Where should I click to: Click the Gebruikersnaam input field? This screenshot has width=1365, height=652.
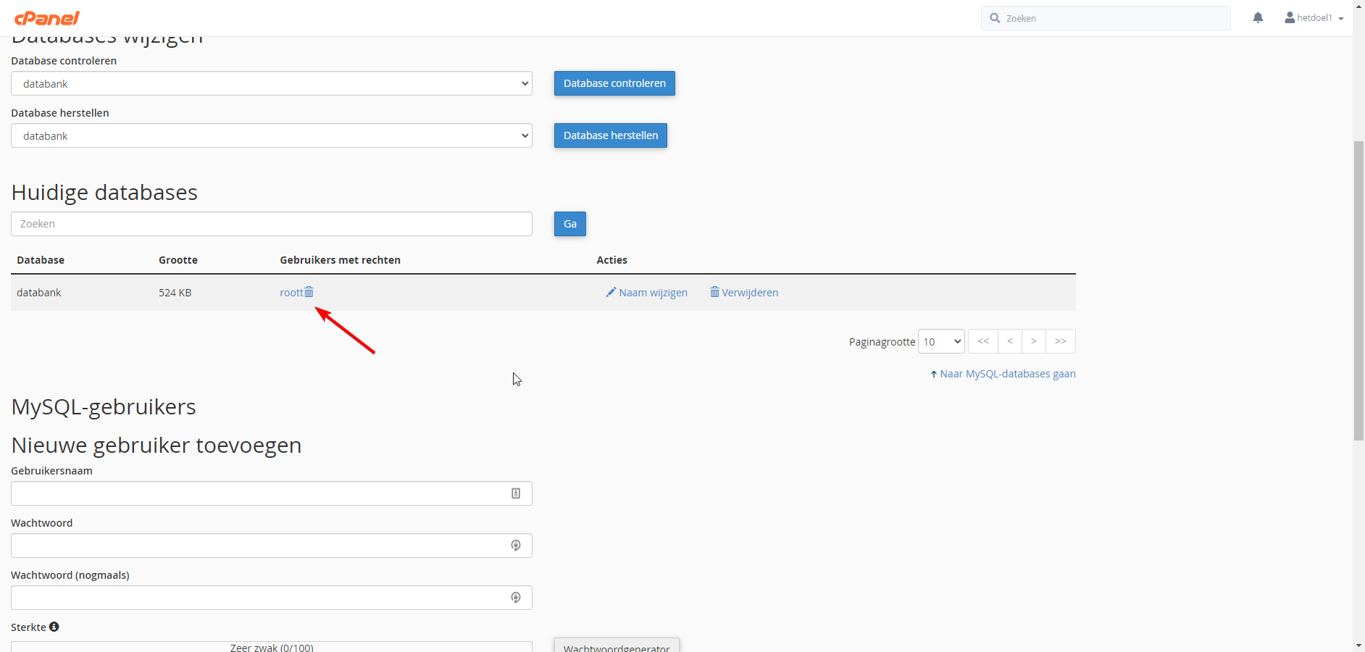(261, 493)
